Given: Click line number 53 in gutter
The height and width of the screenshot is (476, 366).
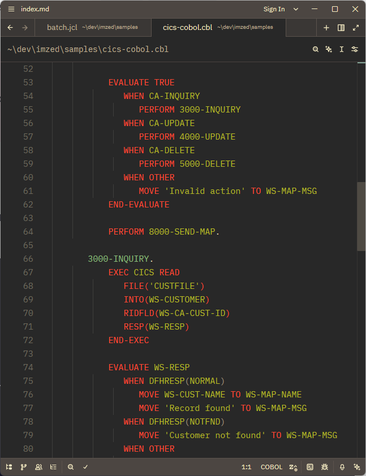Looking at the screenshot, I should coord(28,83).
